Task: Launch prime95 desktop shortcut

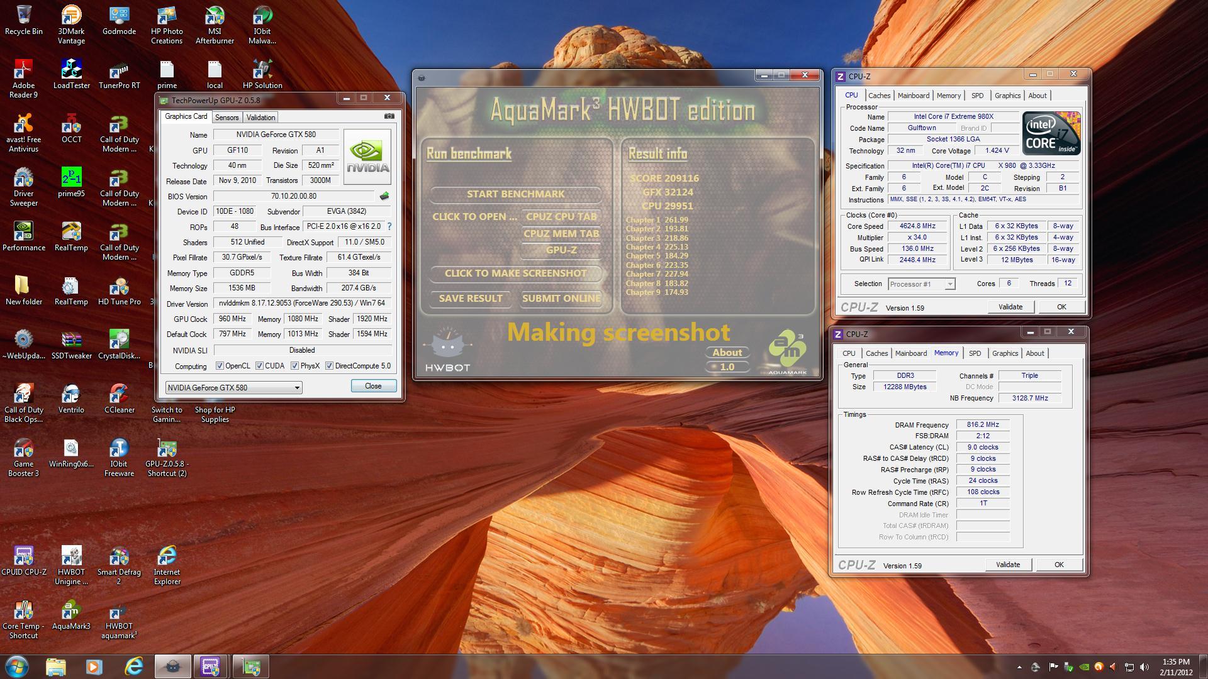Action: tap(71, 182)
